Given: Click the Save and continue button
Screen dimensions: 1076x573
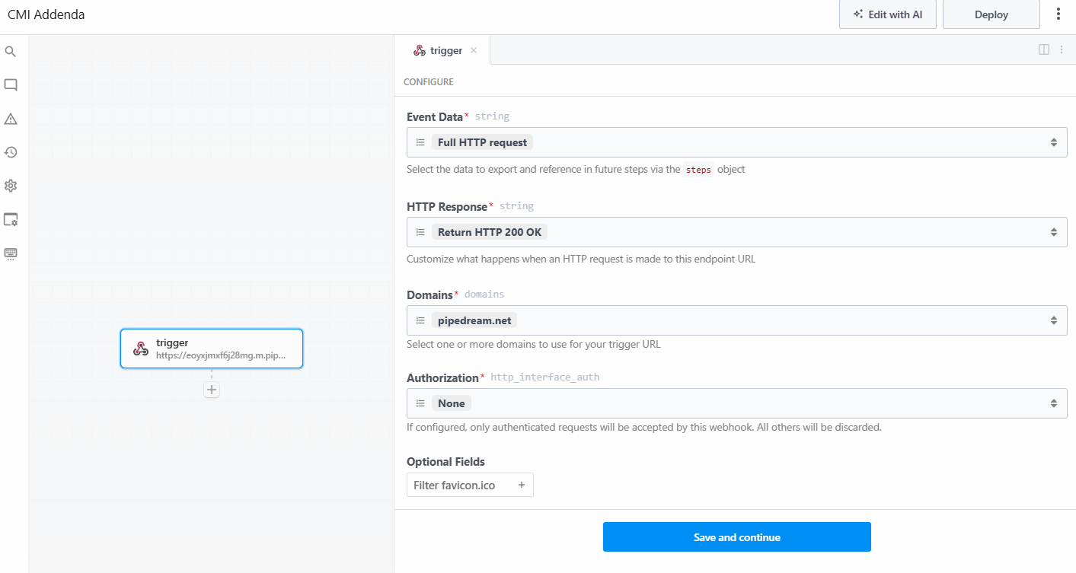Looking at the screenshot, I should click(736, 537).
